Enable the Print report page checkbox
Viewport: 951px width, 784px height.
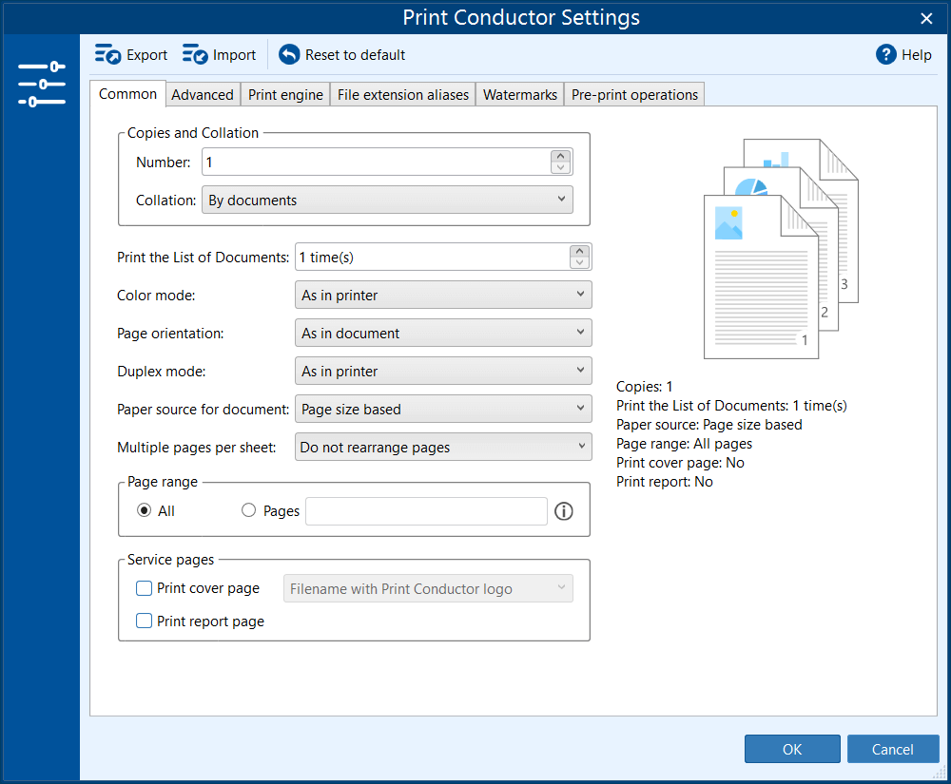pyautogui.click(x=145, y=621)
